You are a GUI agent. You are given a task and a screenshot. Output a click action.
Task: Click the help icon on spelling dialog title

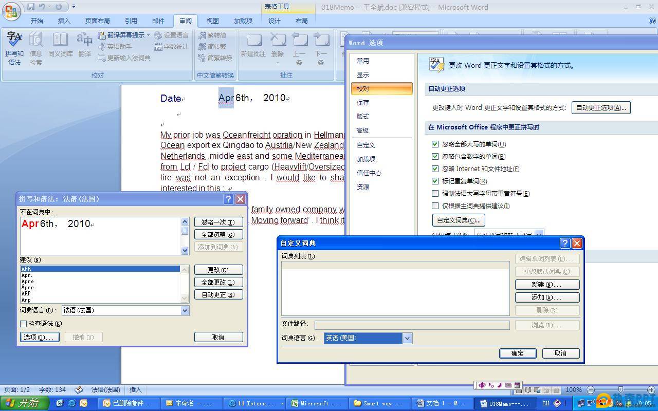click(x=229, y=199)
